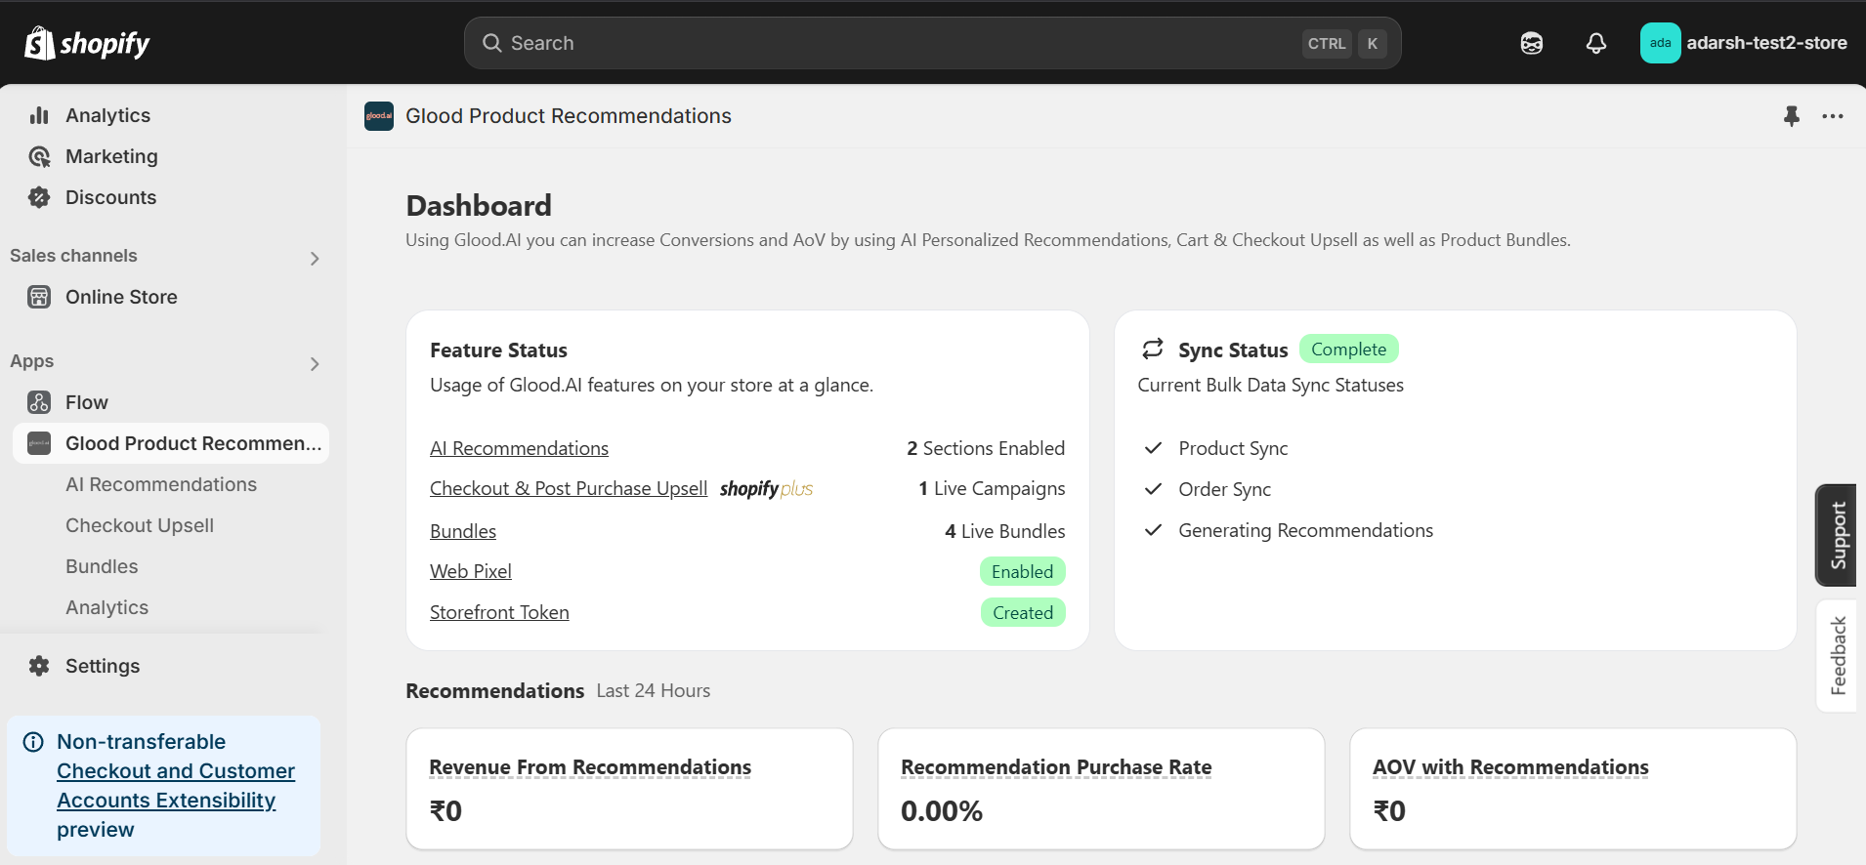This screenshot has height=865, width=1866.
Task: Click the info icon in preview notice
Action: tap(33, 742)
